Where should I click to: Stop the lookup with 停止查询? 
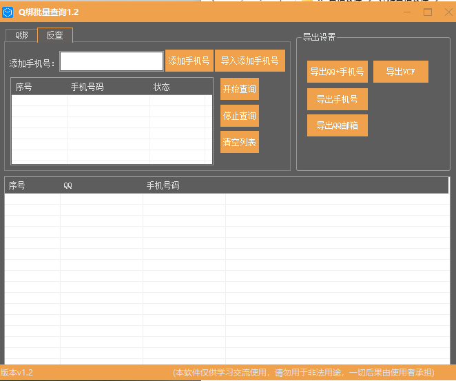tap(239, 116)
